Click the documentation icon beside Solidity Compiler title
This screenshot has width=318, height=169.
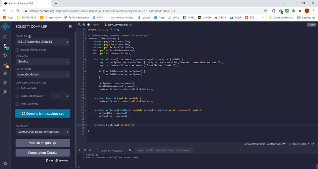point(70,27)
